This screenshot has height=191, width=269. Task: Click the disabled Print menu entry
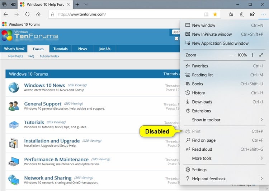[224, 131]
